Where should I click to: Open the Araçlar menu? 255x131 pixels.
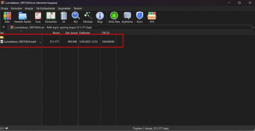click(29, 8)
